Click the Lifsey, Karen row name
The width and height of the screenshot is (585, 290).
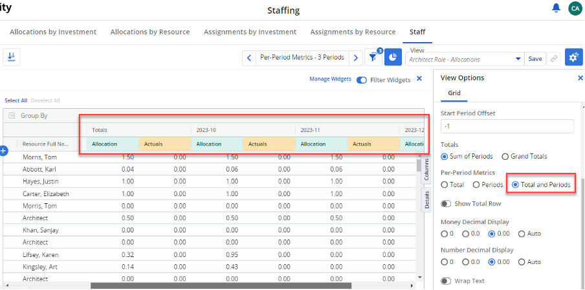(x=40, y=255)
